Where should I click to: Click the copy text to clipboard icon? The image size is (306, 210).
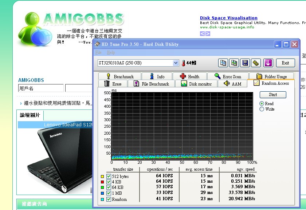click(223, 63)
